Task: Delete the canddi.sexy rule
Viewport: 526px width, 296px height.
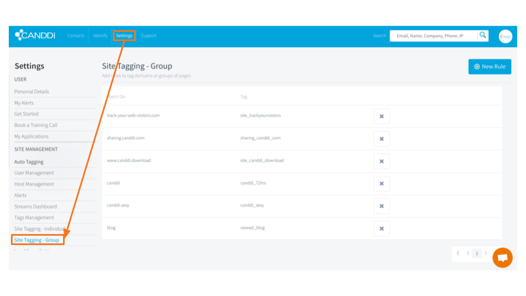Action: pyautogui.click(x=381, y=207)
